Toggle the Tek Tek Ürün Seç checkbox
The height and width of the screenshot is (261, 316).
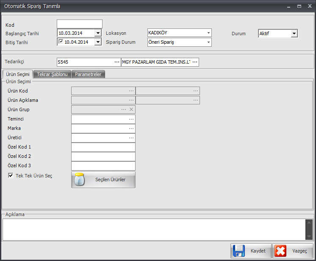[x=11, y=175]
